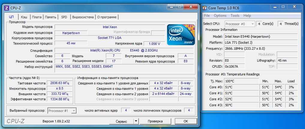Click the Версия 1.69.2.x32 label
Viewport: 305px width, 129px height.
[56, 121]
